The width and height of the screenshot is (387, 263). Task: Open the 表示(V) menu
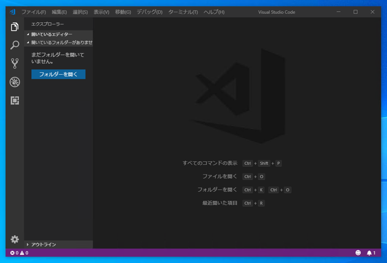[101, 12]
